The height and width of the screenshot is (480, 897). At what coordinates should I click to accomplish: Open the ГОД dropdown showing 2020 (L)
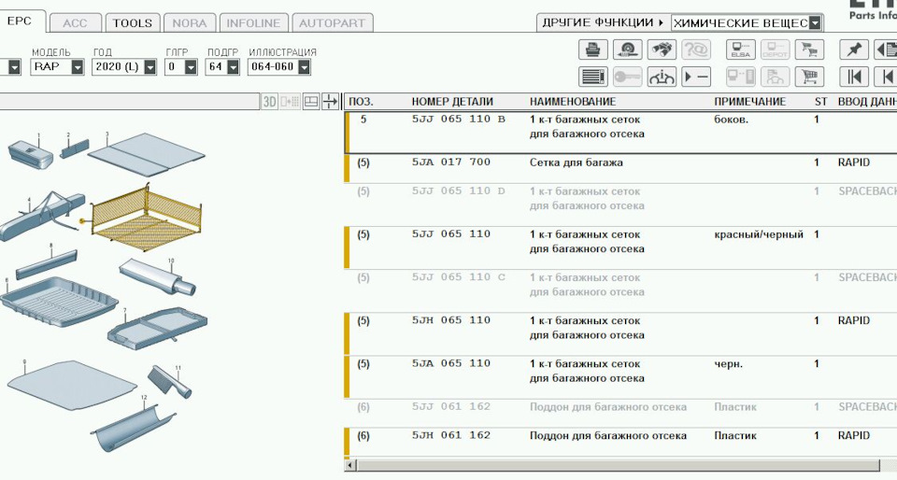(x=148, y=67)
